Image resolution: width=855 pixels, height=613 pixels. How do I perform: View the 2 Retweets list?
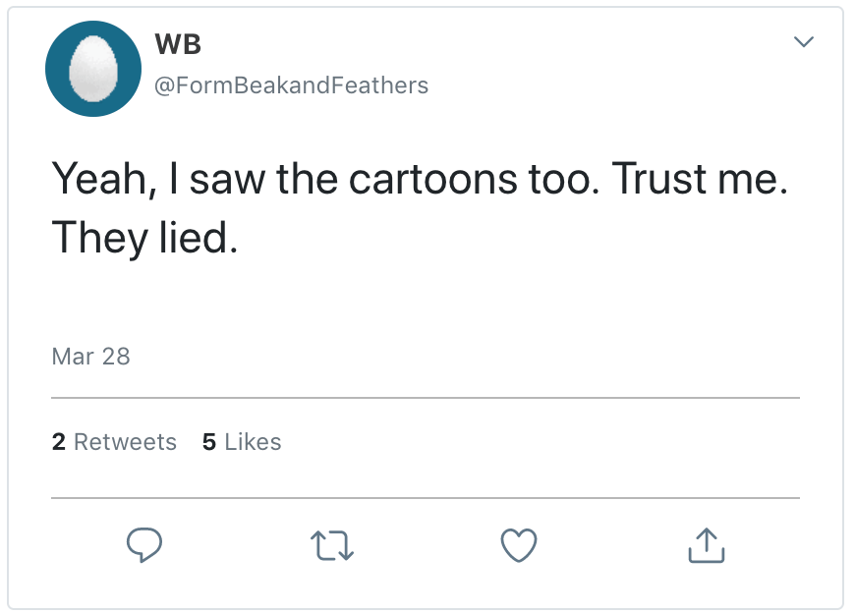pyautogui.click(x=114, y=442)
